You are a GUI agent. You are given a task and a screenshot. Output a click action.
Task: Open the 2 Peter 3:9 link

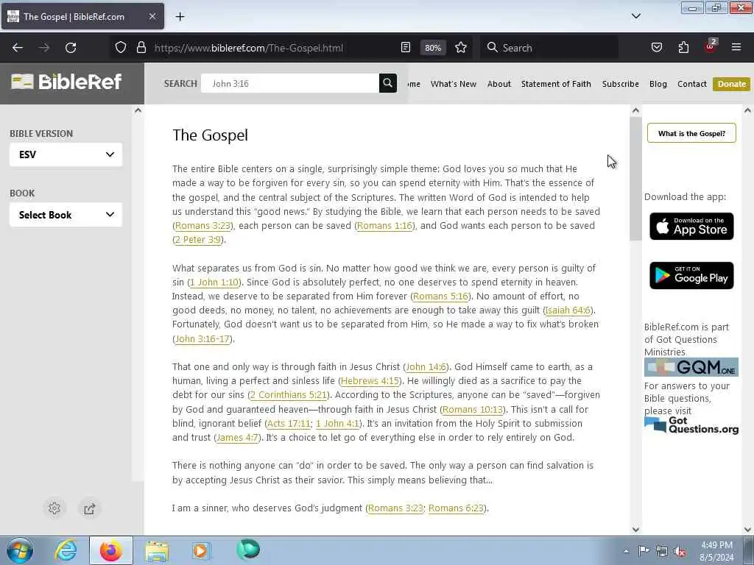197,240
